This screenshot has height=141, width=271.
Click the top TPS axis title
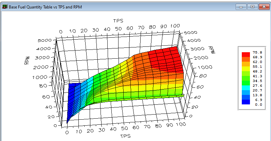pyautogui.click(x=118, y=21)
